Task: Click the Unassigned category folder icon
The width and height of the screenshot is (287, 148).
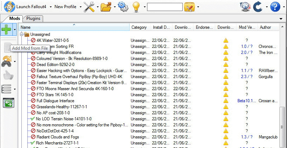Action: click(x=27, y=34)
